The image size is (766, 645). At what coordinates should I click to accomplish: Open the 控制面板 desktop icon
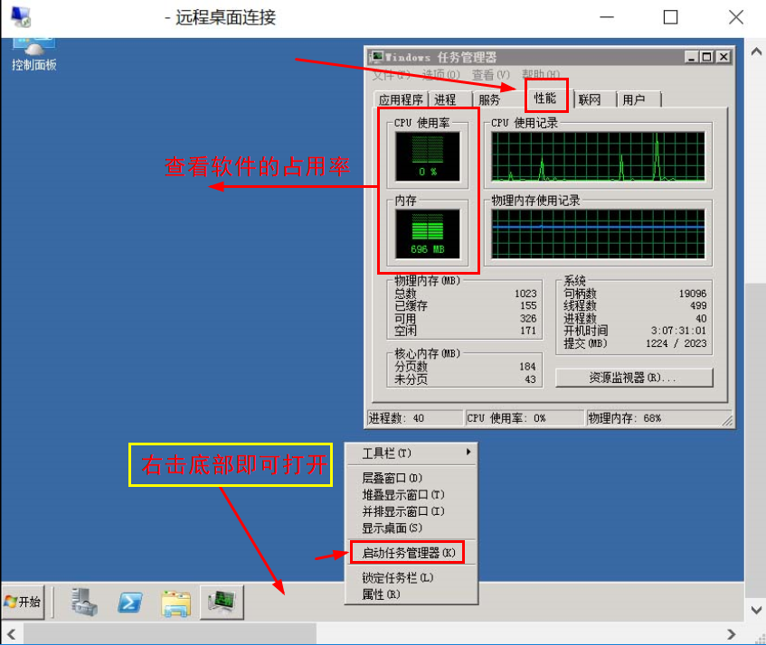tap(33, 51)
